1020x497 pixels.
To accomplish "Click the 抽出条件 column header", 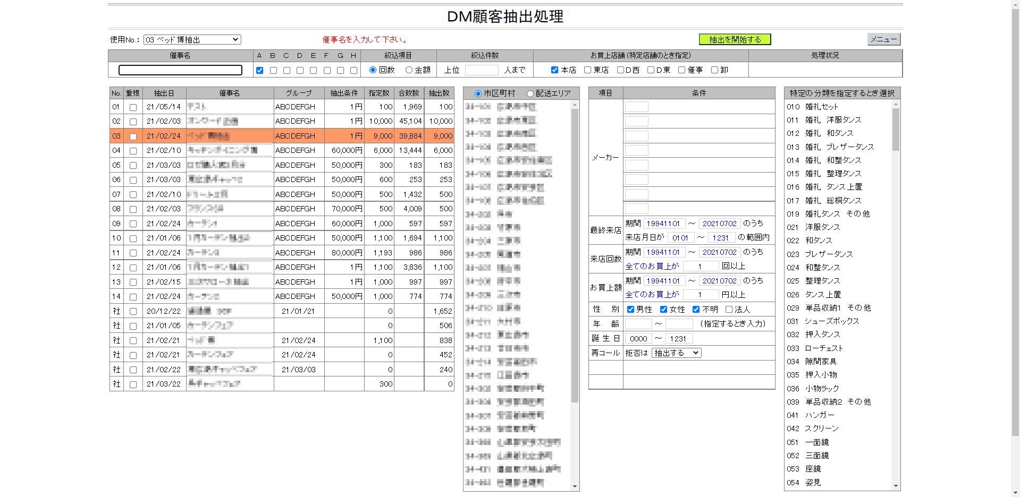I will coord(344,93).
